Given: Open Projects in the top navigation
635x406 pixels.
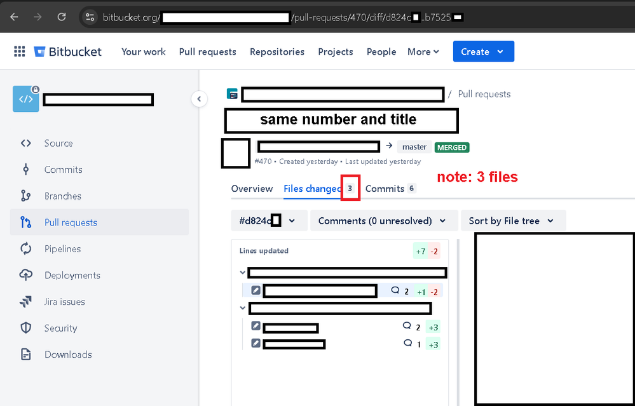Looking at the screenshot, I should pos(336,52).
